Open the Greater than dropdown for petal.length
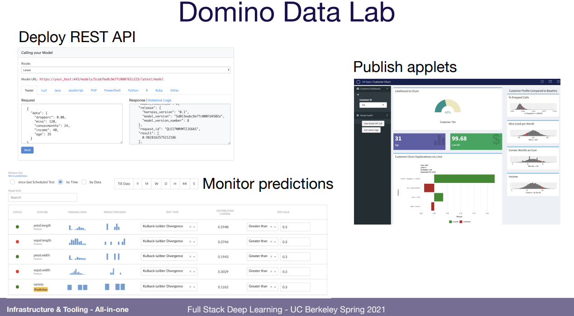Image resolution: width=574 pixels, height=316 pixels. [262, 226]
